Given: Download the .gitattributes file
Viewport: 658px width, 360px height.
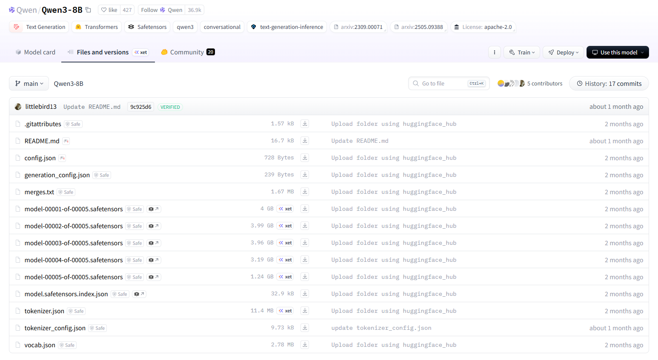Looking at the screenshot, I should [305, 124].
